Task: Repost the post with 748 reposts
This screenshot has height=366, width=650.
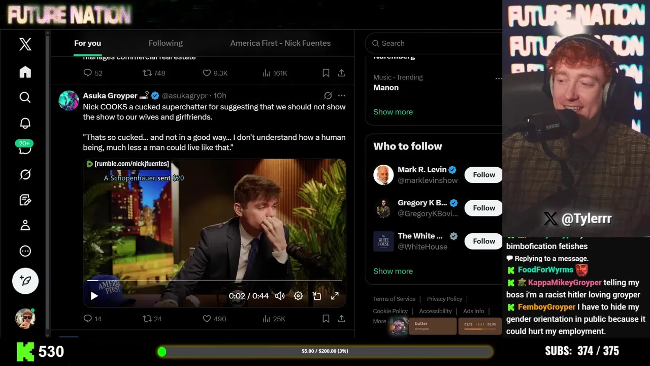Action: coord(154,73)
